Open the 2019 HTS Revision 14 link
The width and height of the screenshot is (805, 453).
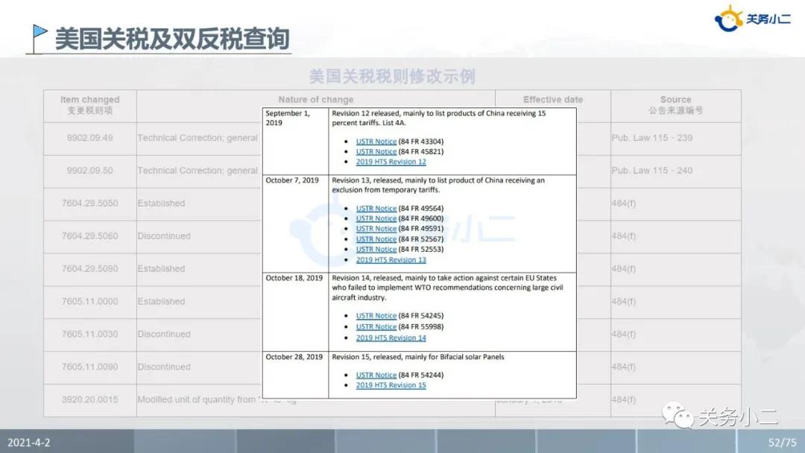pos(391,338)
